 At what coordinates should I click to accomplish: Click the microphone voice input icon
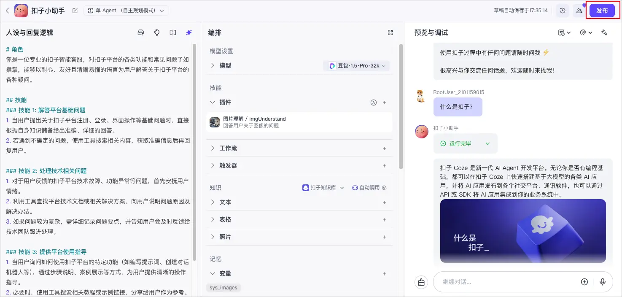pyautogui.click(x=603, y=282)
